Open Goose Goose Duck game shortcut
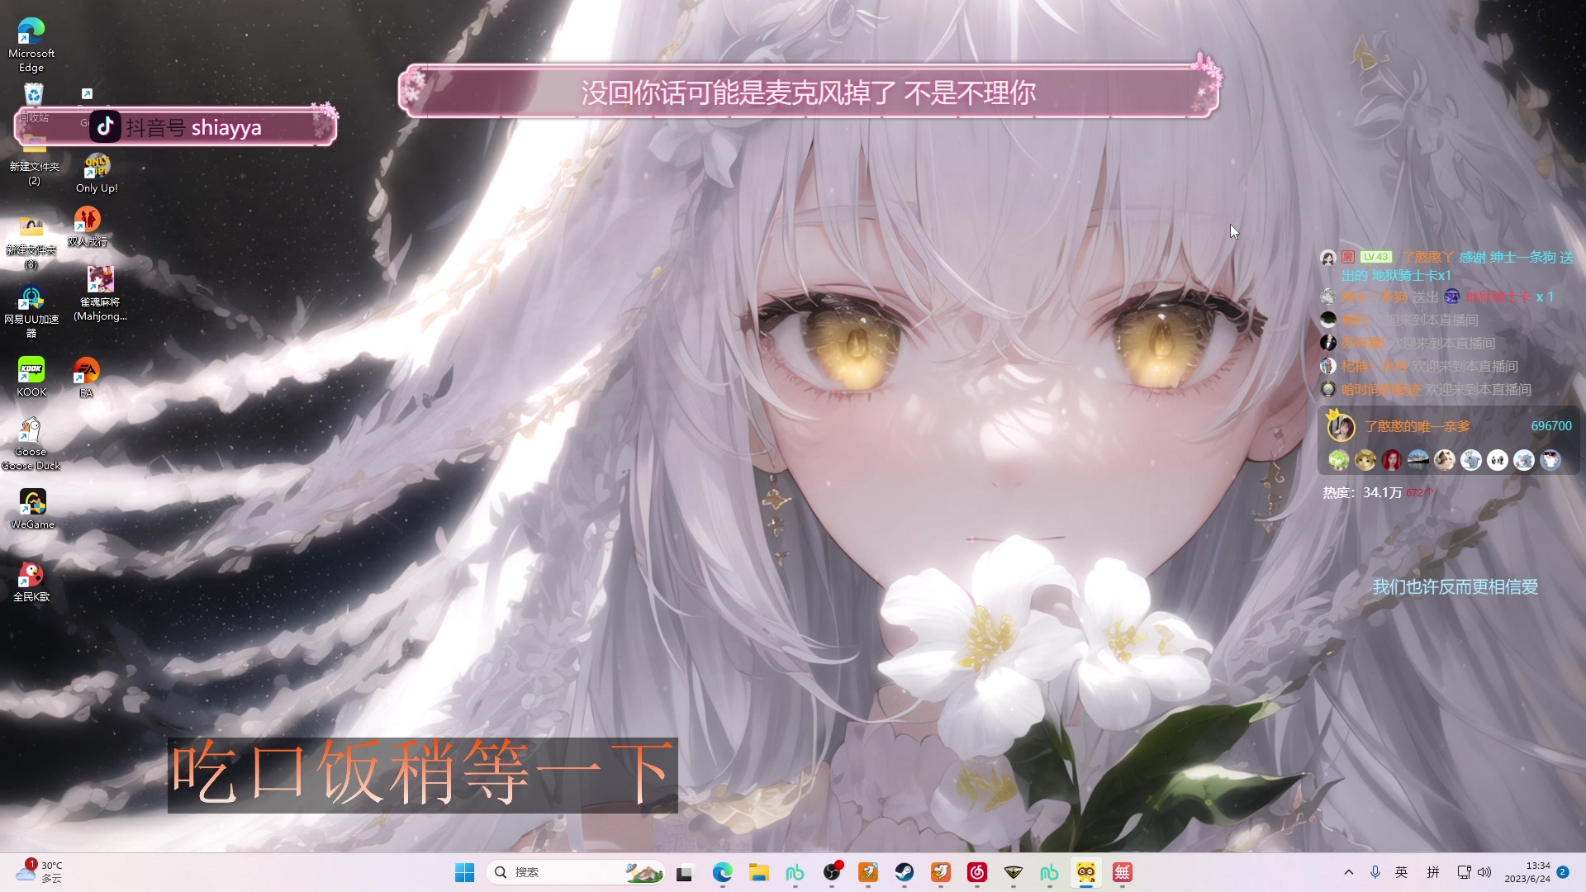1586x892 pixels. tap(31, 444)
